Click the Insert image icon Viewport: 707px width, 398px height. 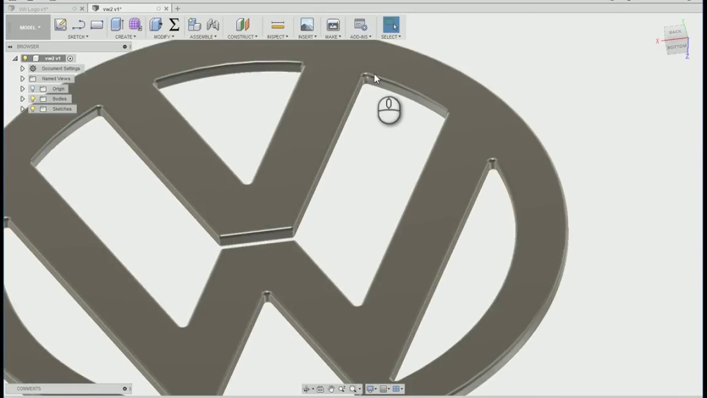pyautogui.click(x=307, y=24)
